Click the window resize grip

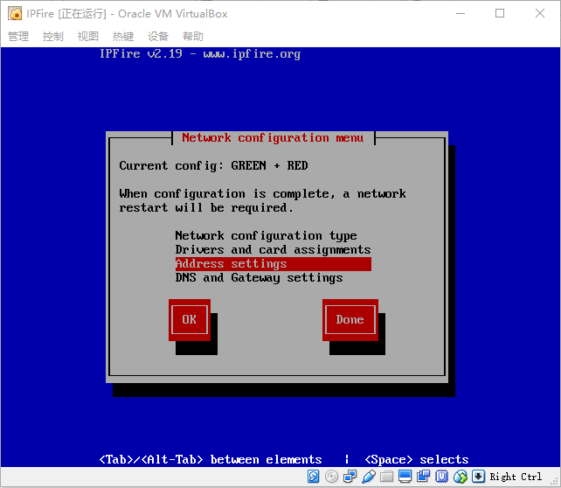(555, 482)
